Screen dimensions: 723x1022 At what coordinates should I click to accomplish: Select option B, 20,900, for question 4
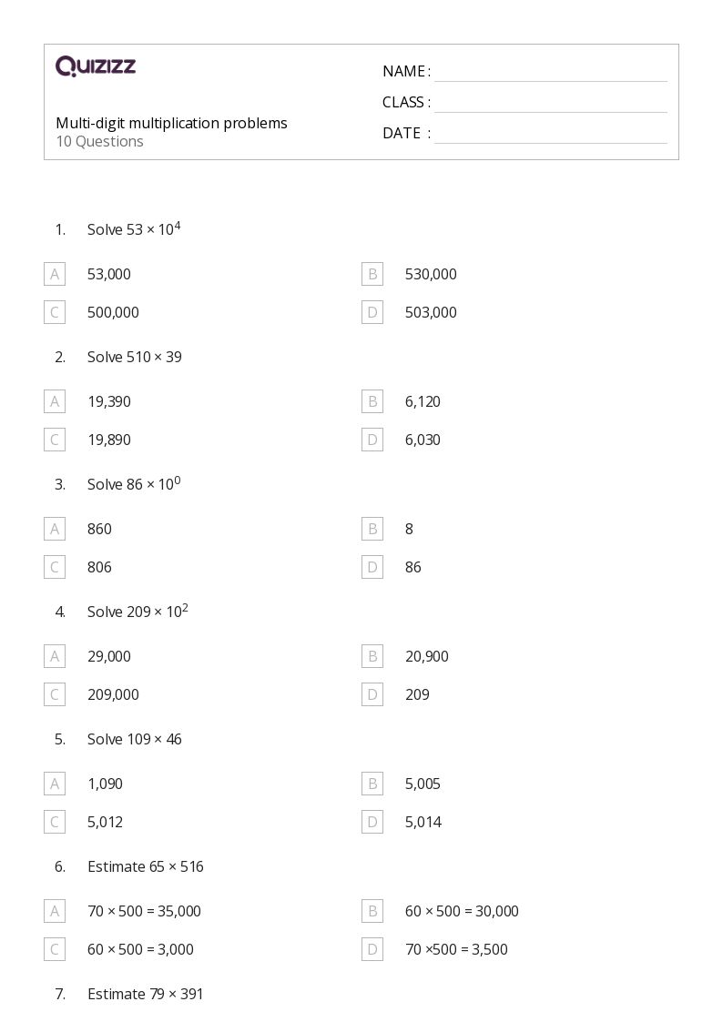(x=372, y=656)
